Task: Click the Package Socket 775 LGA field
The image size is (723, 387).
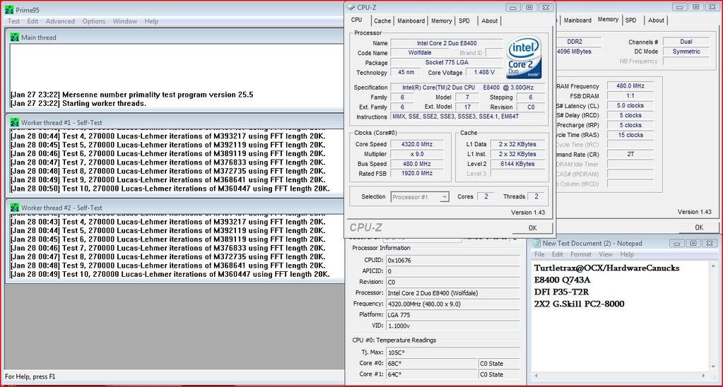Action: click(x=447, y=63)
